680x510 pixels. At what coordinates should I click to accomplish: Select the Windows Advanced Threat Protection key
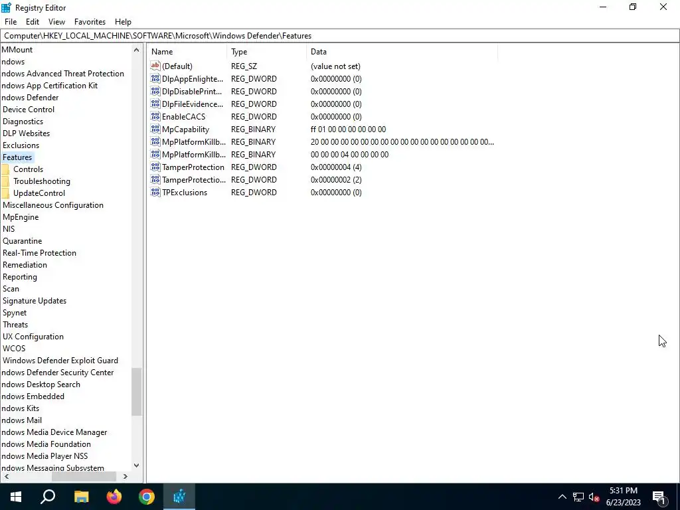[x=62, y=73]
